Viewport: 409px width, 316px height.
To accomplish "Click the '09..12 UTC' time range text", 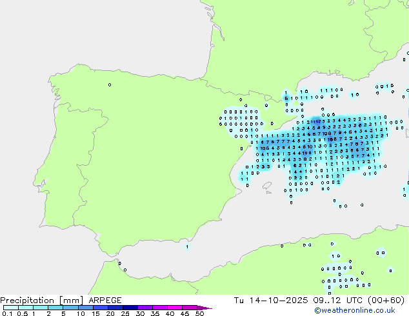I will (338, 301).
